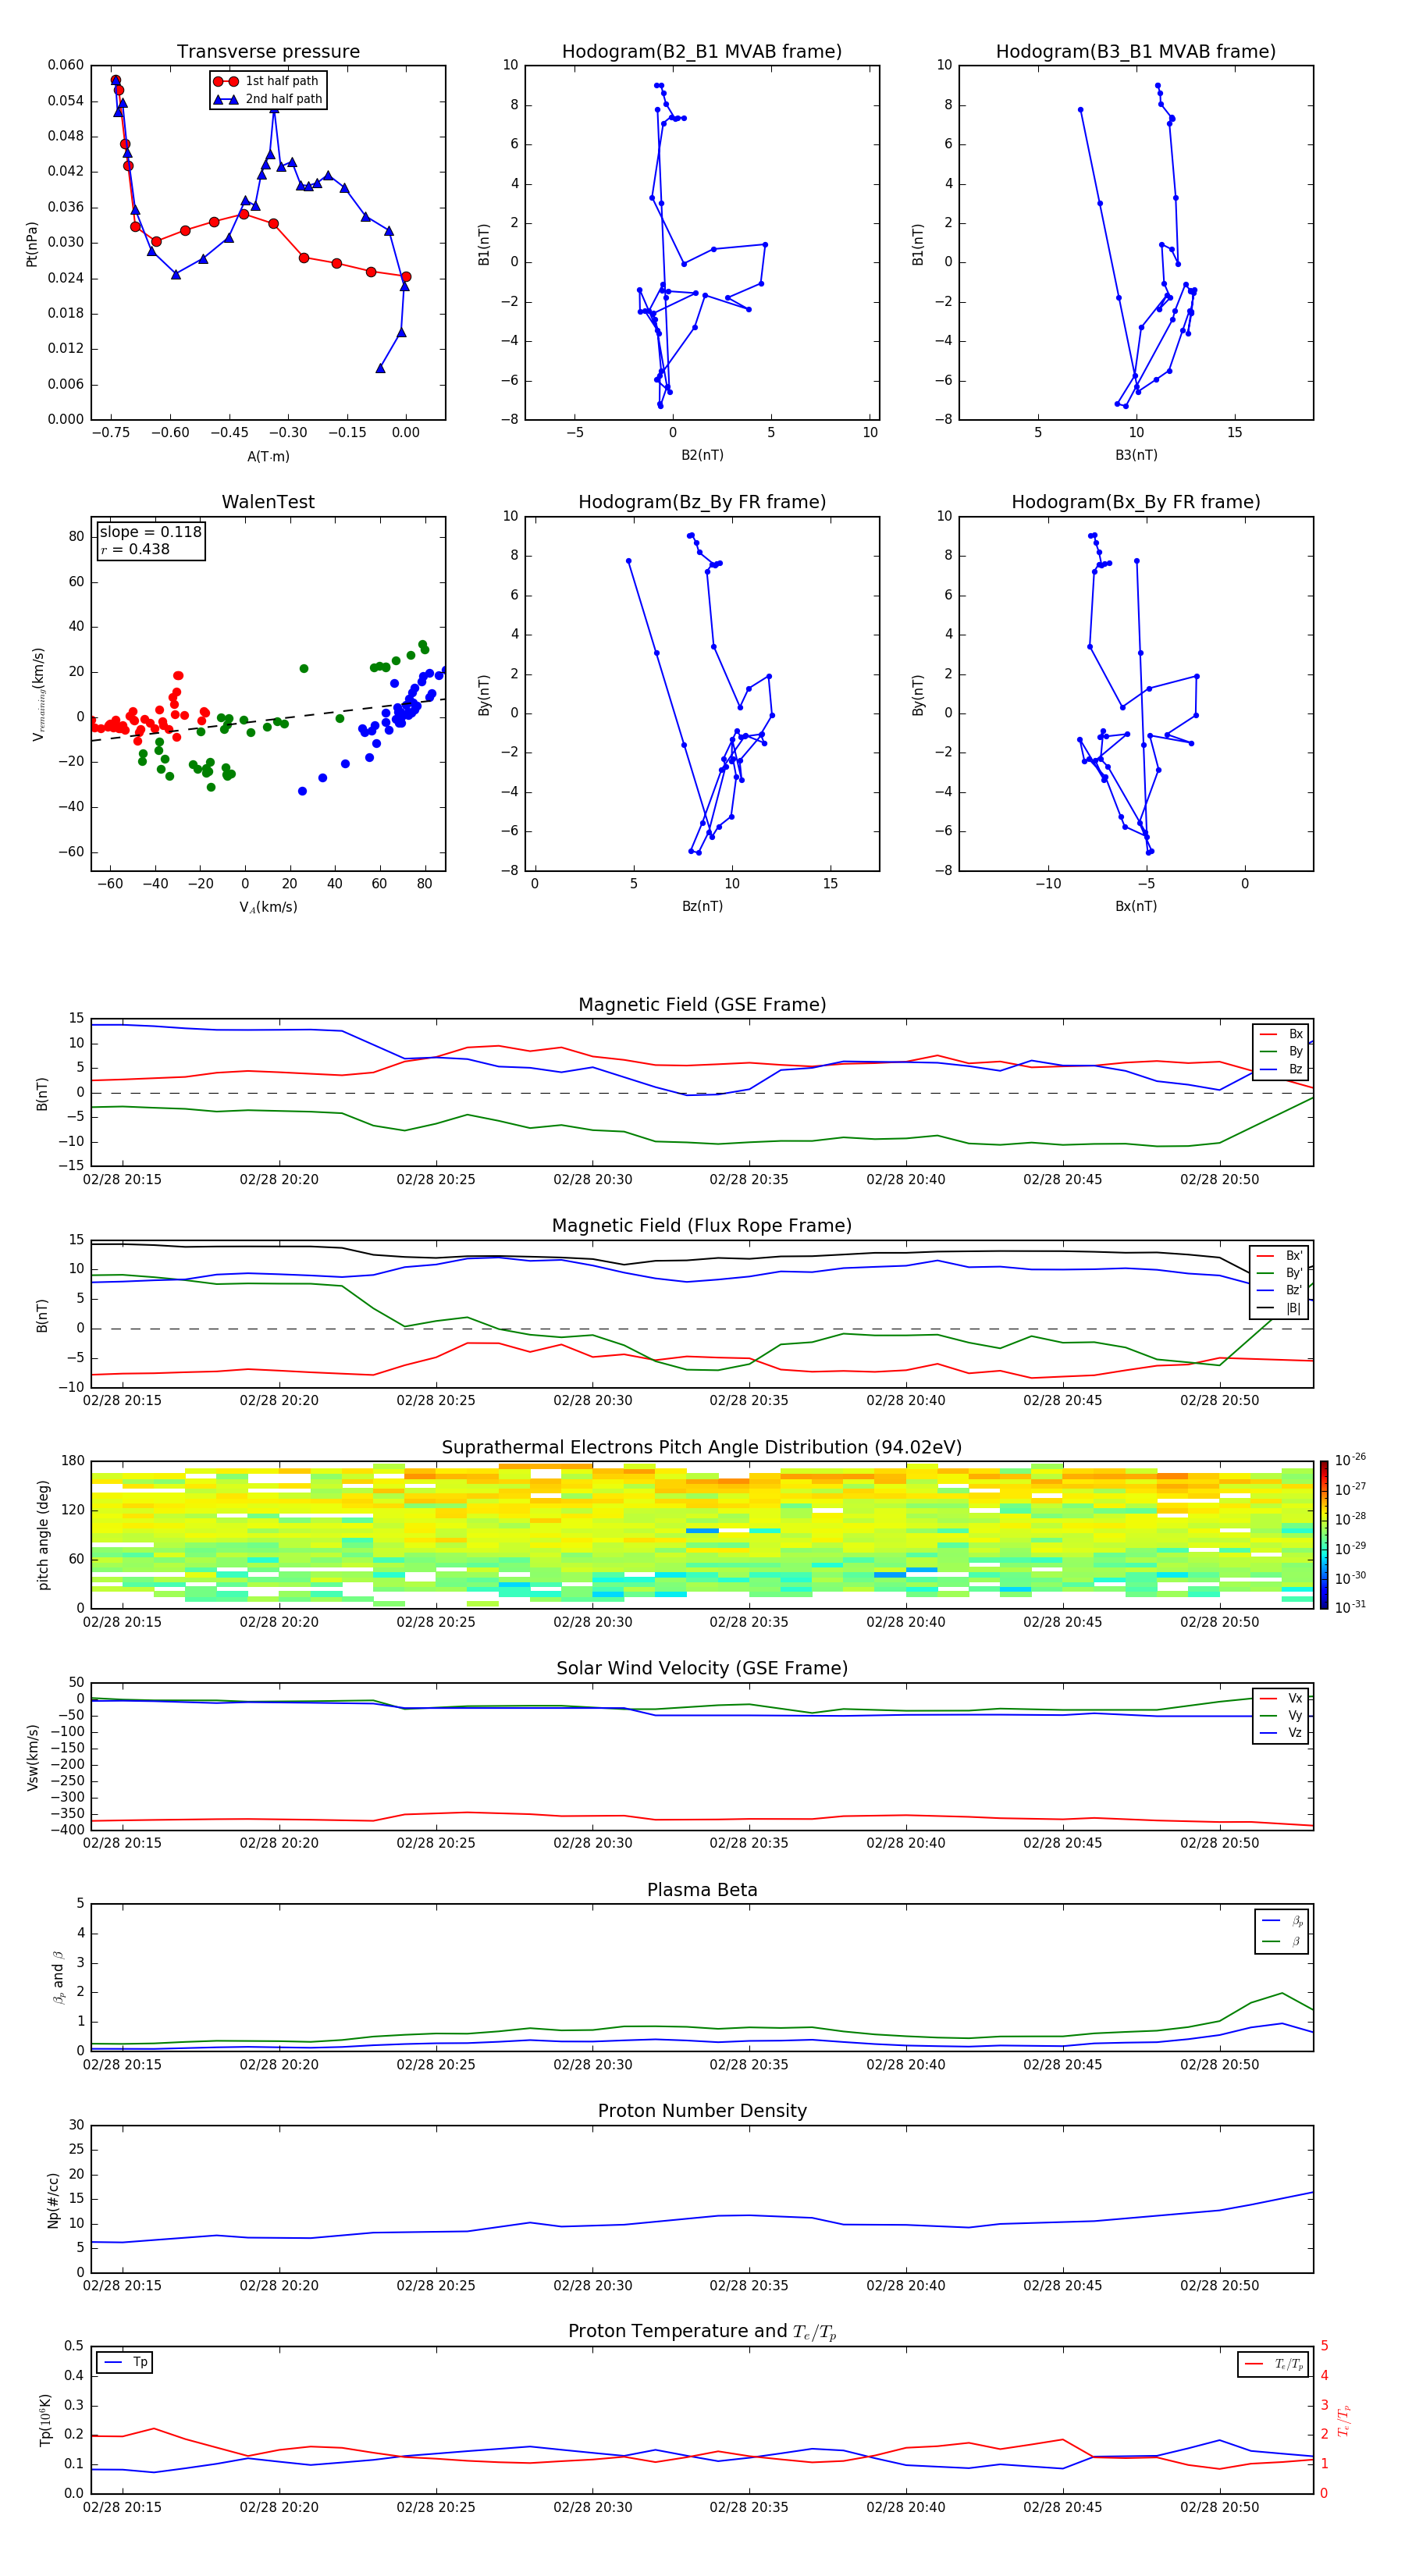
Task: Click the 'pitch angle (deg)' axis label
Action: click(43, 1535)
